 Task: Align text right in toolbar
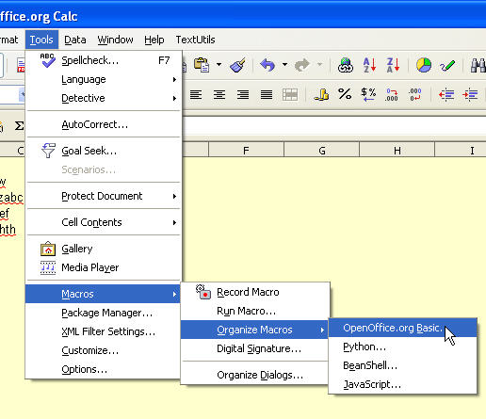click(243, 94)
